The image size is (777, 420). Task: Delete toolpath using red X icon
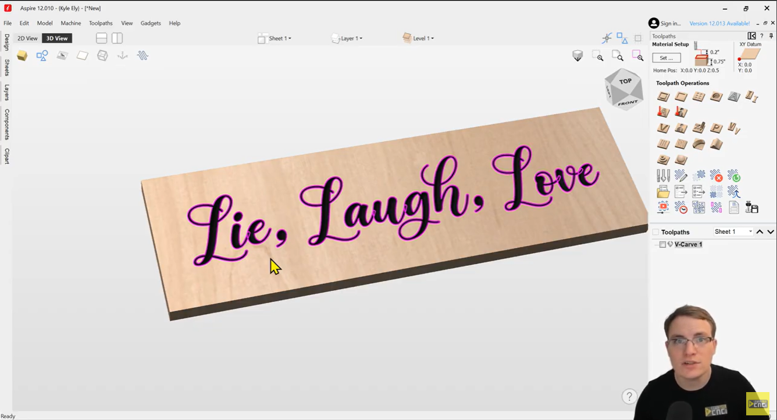coord(717,176)
